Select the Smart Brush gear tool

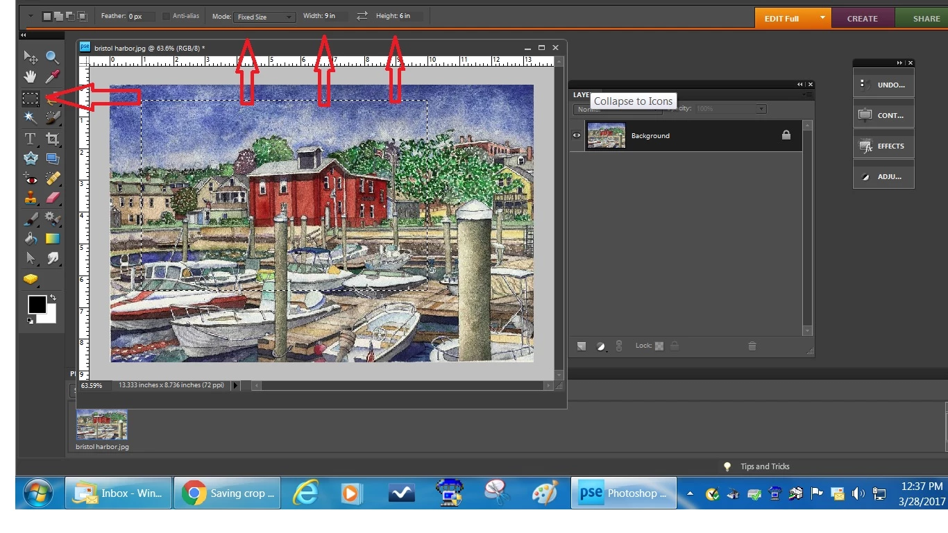[x=52, y=219]
